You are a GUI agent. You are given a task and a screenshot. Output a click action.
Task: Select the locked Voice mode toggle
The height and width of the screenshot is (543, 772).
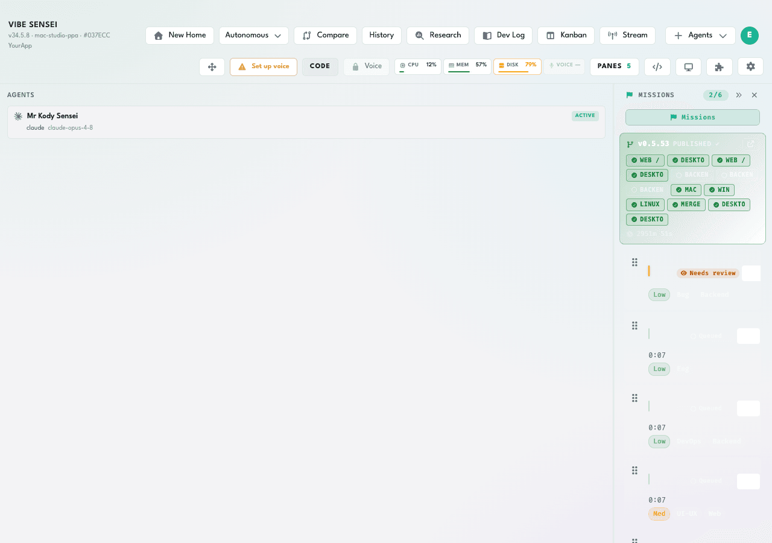[x=367, y=66]
